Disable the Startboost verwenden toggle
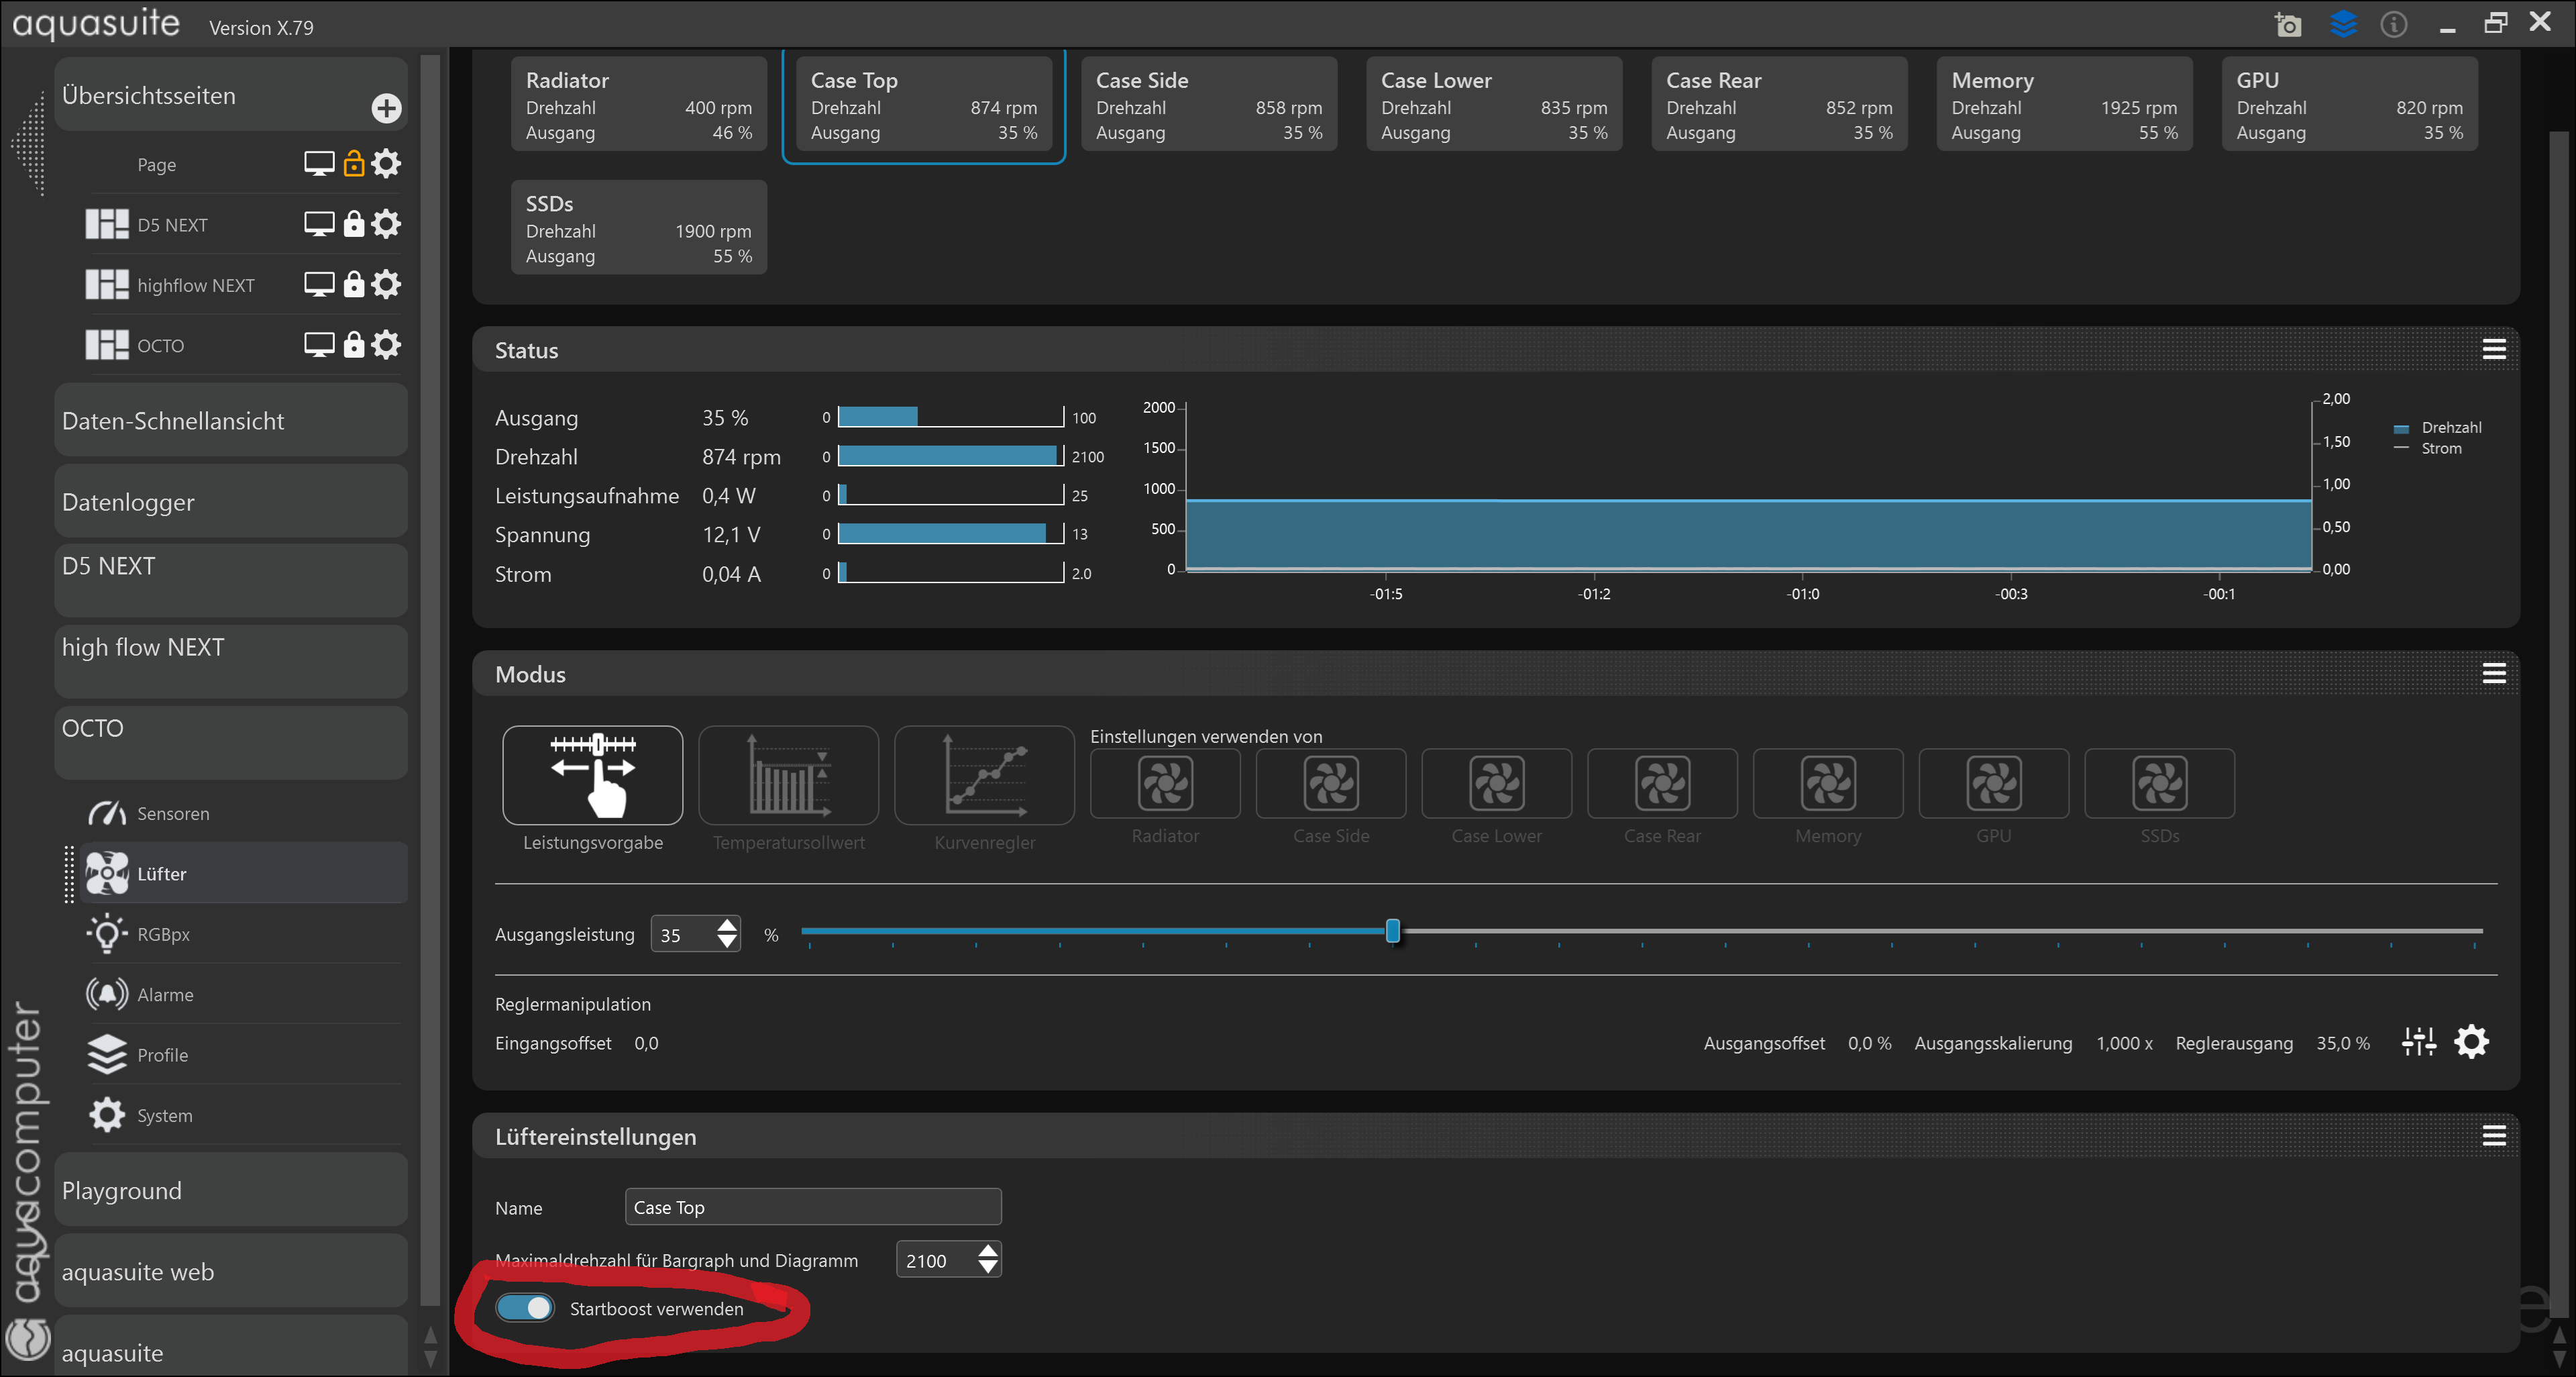The width and height of the screenshot is (2576, 1377). [x=525, y=1308]
